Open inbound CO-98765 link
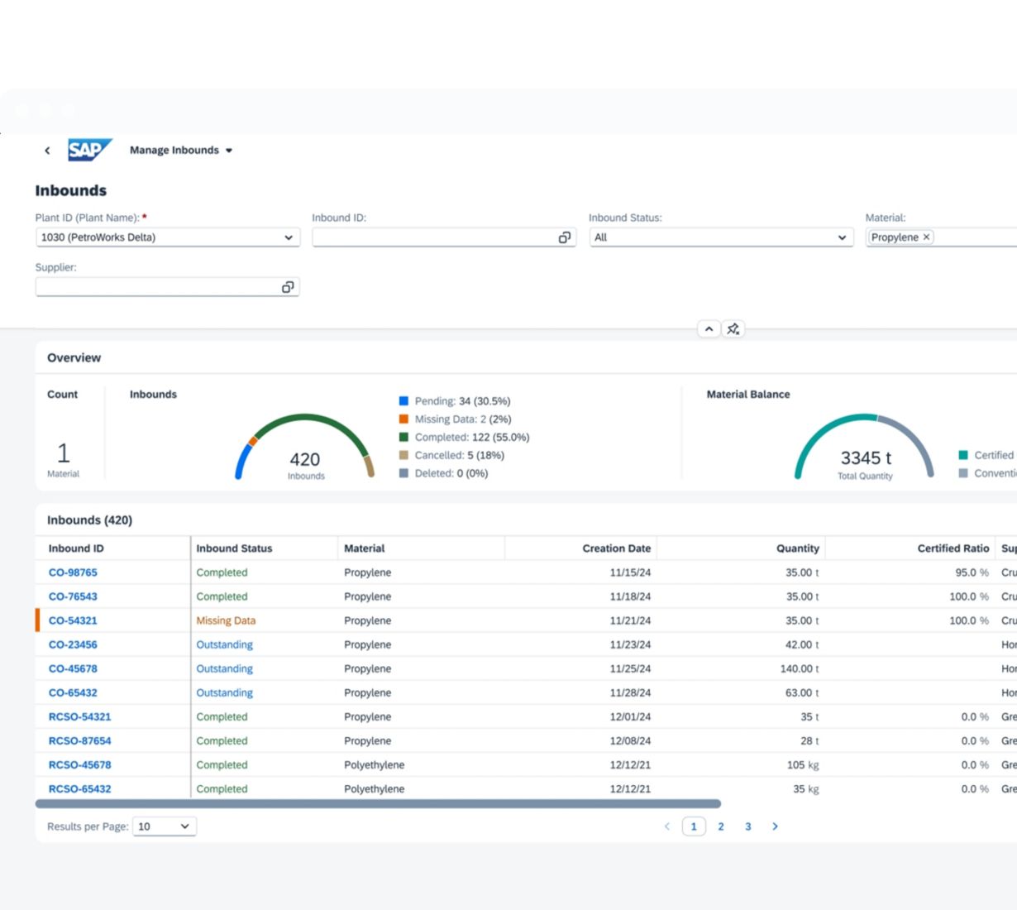 coord(73,572)
